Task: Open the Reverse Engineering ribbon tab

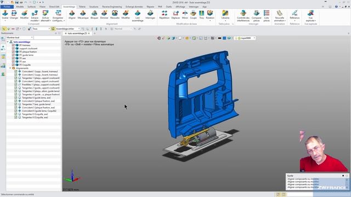Action: (x=112, y=7)
